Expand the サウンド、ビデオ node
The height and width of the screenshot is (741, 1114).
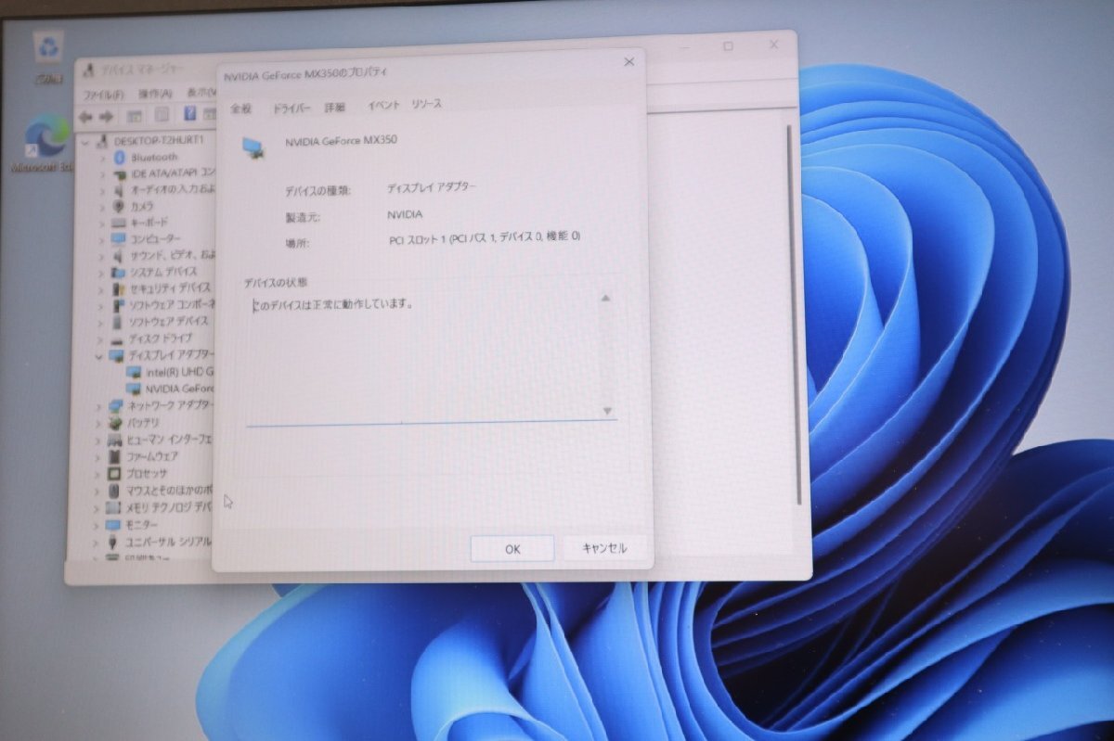point(102,255)
